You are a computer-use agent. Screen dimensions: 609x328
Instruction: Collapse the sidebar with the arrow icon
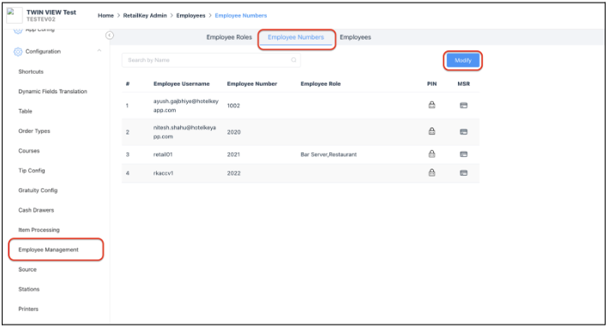click(x=110, y=35)
